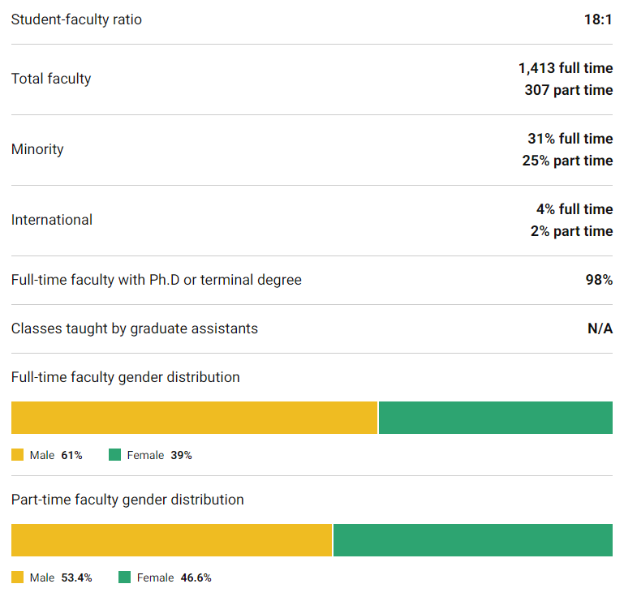Click the green Female 39% legend swatch

(x=114, y=456)
